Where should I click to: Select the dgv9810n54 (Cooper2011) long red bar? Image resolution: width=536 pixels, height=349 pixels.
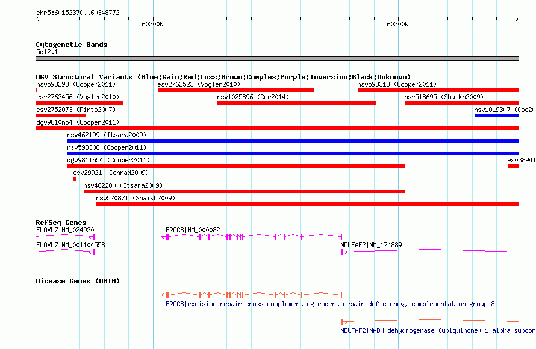(x=277, y=128)
